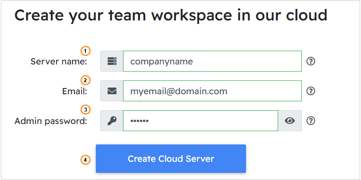Focus the Admin password input field
Screen dimensions: 361x180
tap(201, 121)
